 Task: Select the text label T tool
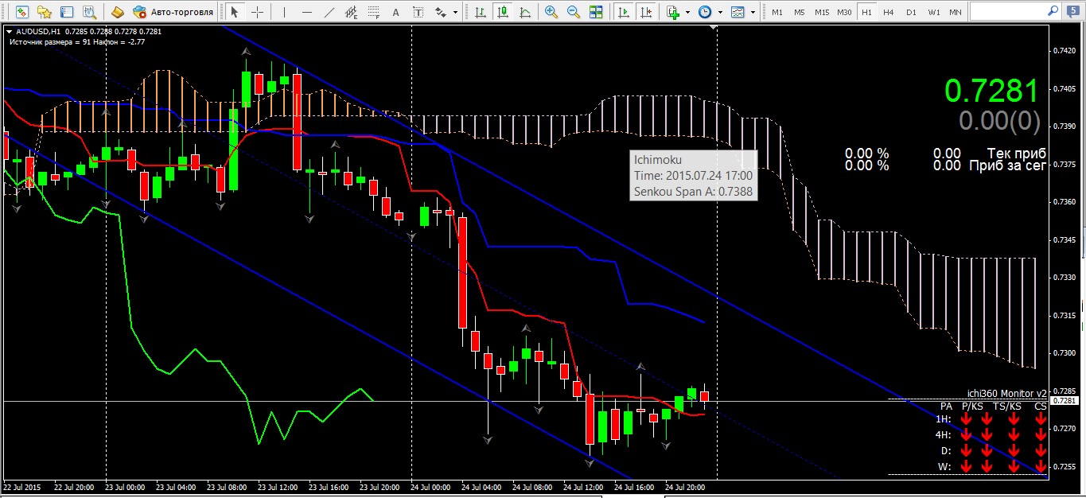pos(418,12)
